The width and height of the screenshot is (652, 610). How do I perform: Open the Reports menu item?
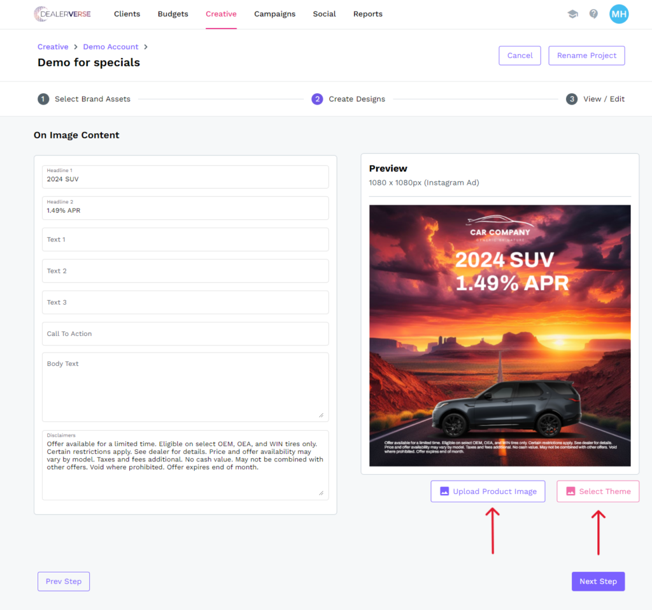(x=367, y=14)
